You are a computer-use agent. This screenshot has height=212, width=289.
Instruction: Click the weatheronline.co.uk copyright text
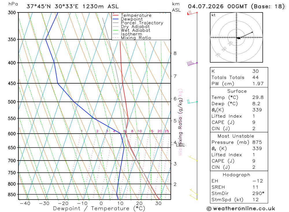[241, 209]
